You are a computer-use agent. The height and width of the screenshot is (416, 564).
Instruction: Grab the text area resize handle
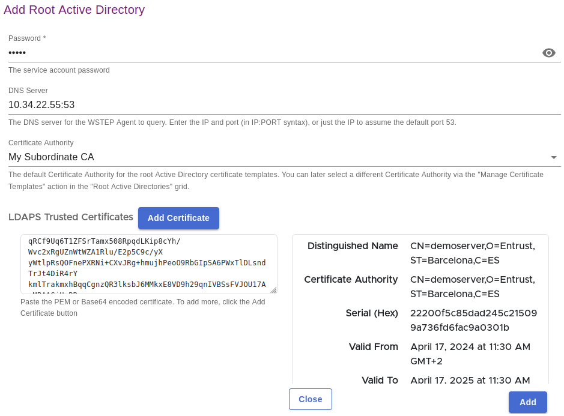273,290
